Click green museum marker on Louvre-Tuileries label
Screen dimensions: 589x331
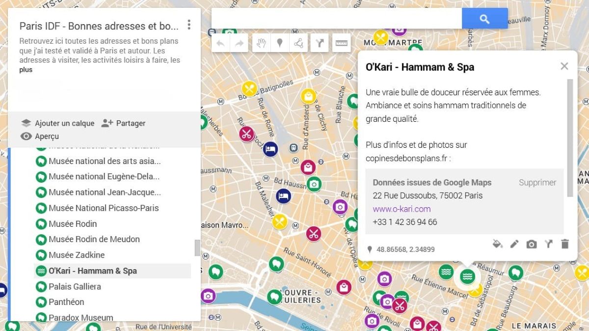274,297
